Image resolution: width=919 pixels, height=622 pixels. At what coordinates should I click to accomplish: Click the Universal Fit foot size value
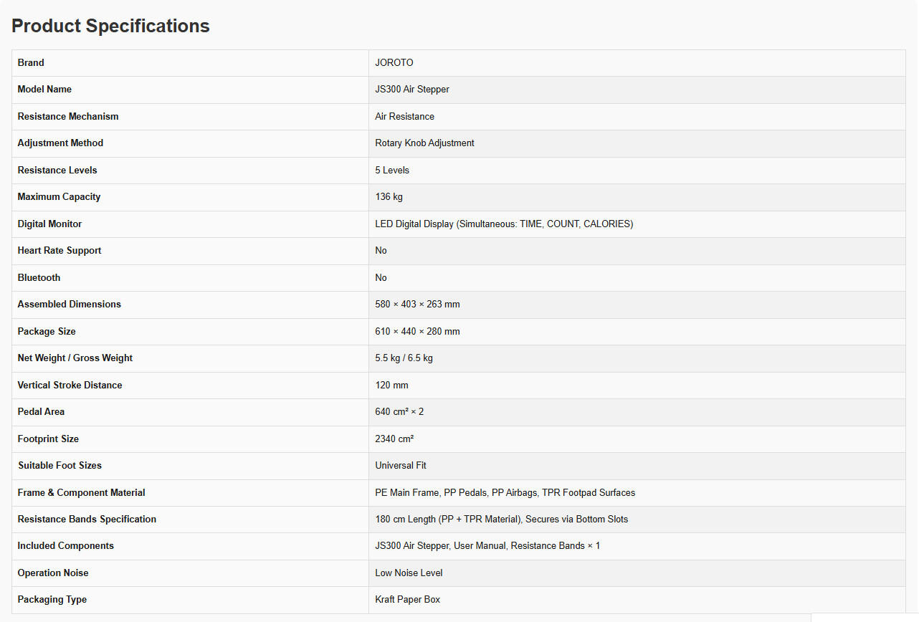coord(401,466)
